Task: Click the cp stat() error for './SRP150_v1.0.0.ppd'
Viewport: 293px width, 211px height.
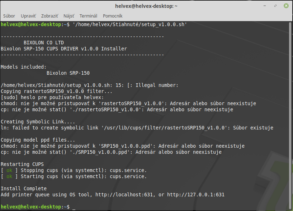Action: pyautogui.click(x=111, y=152)
